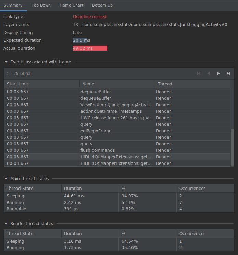
Task: Collapse the RenderThread states section
Action: pos(6,224)
